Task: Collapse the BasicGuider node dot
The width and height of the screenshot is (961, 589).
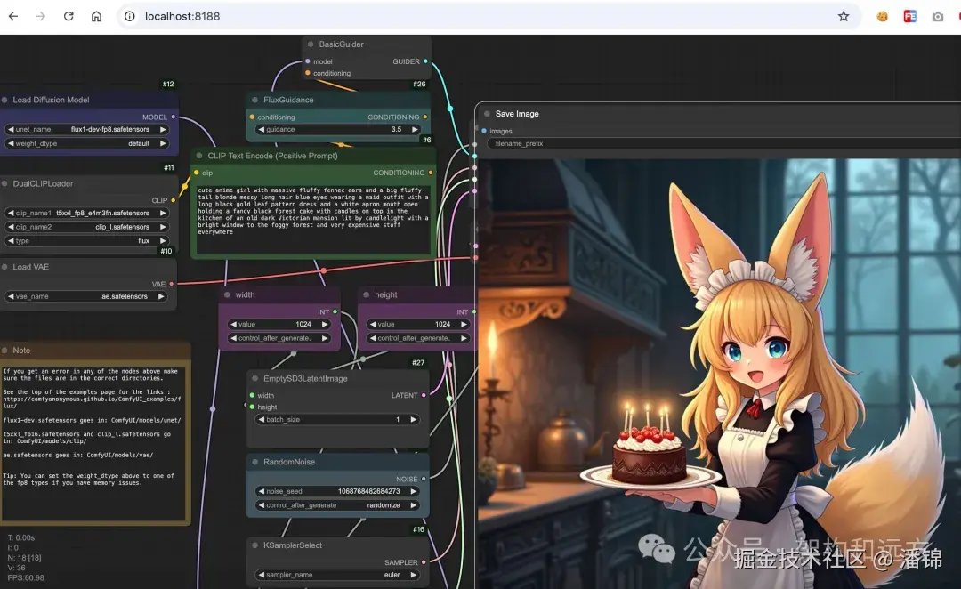Action: (311, 44)
